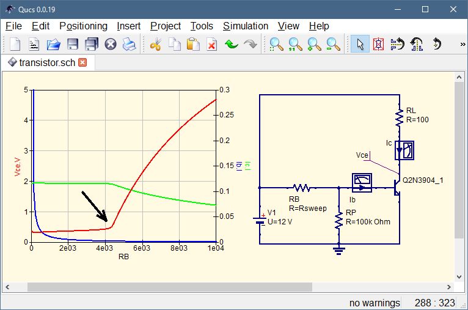Close the current document via toolbar
The image size is (468, 310).
[x=111, y=45]
